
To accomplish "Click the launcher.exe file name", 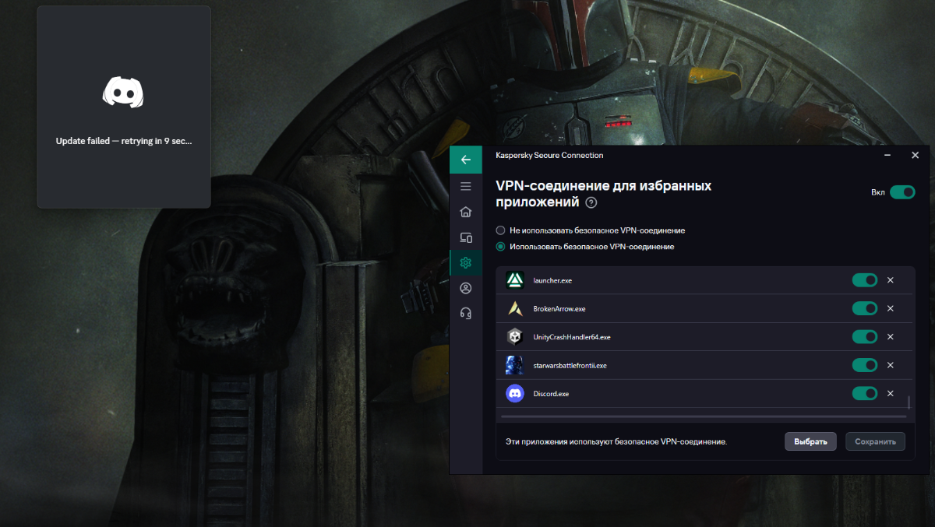I will 552,280.
